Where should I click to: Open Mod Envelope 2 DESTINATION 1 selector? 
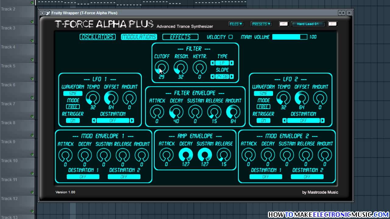coord(266,177)
